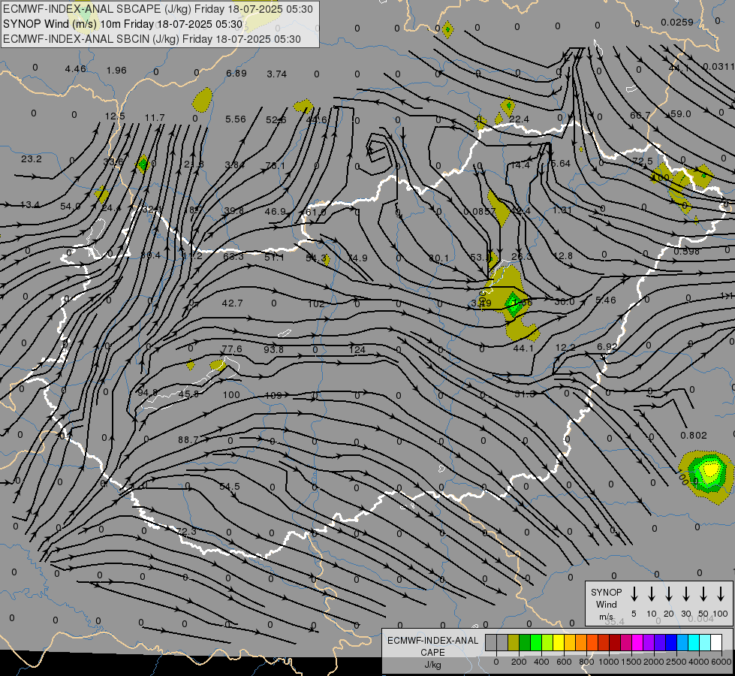
Task: Click the SBCAPE title line at top
Action: pyautogui.click(x=158, y=9)
